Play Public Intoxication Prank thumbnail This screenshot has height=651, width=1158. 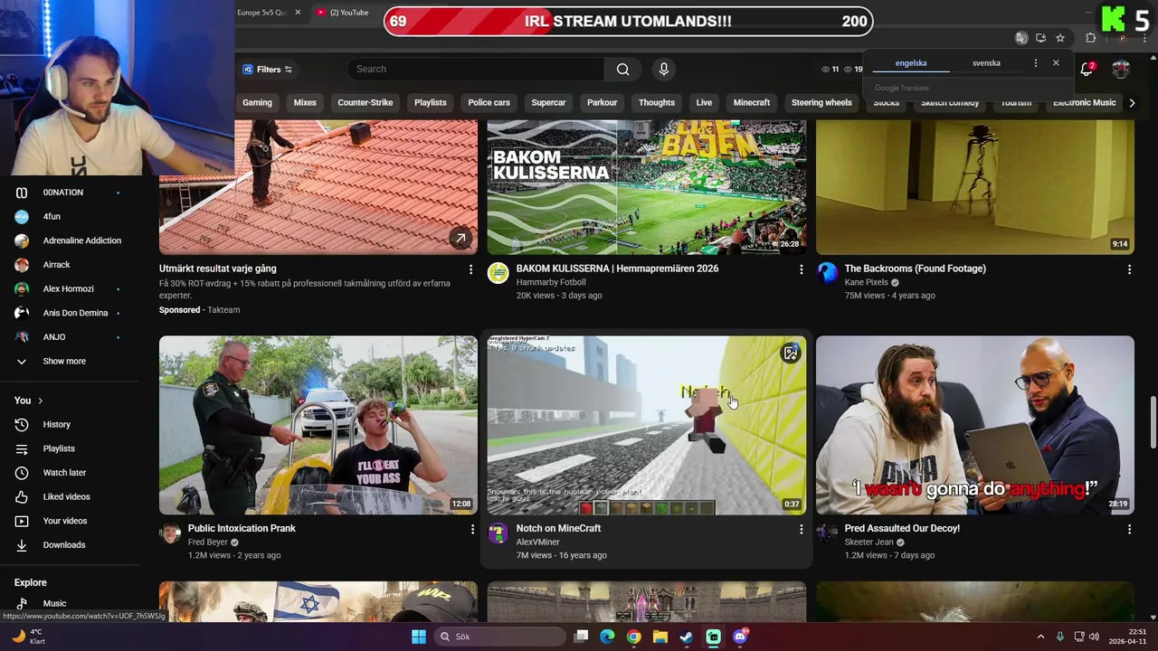click(318, 425)
